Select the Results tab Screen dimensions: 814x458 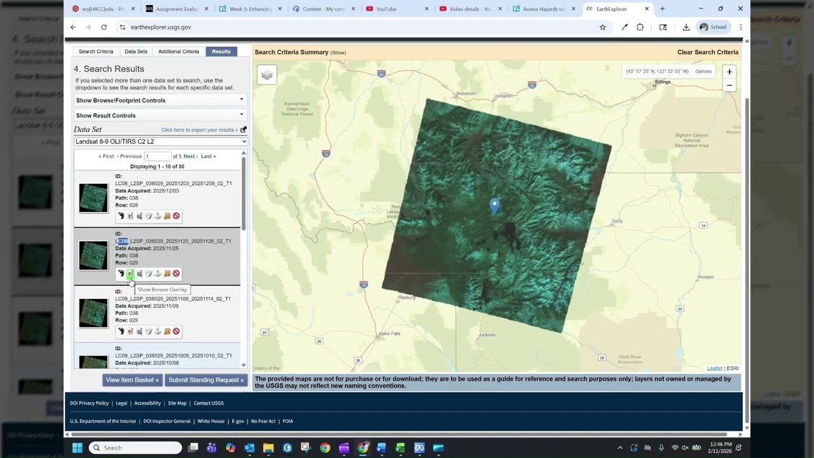click(x=221, y=52)
